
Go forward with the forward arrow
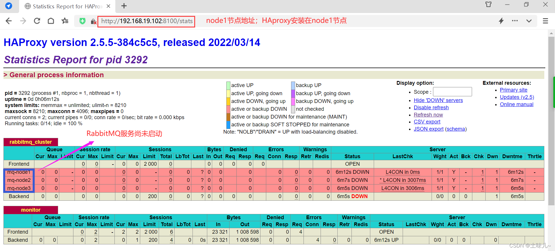point(23,21)
